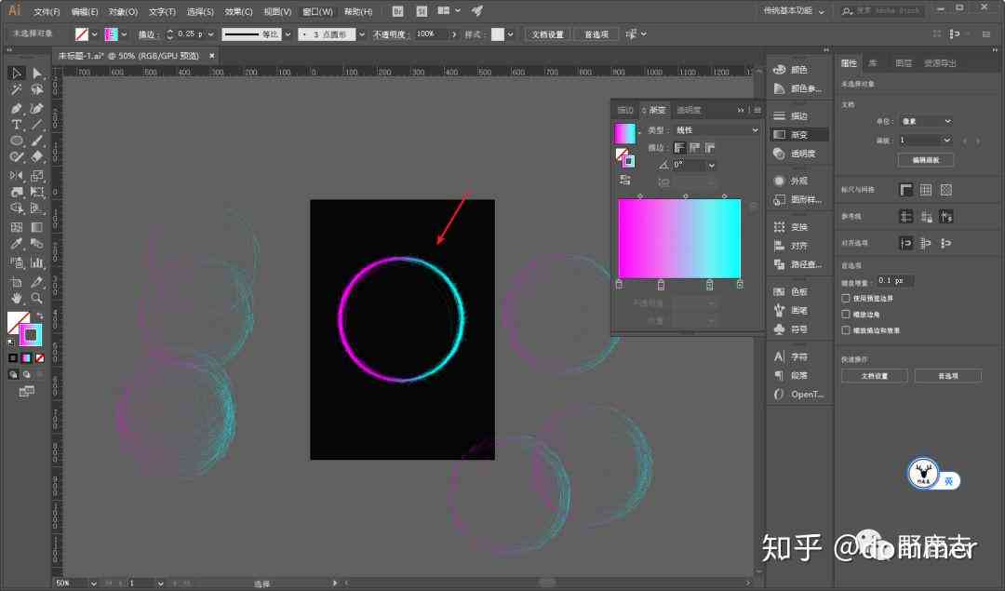Open the gradient angle dropdown

712,166
